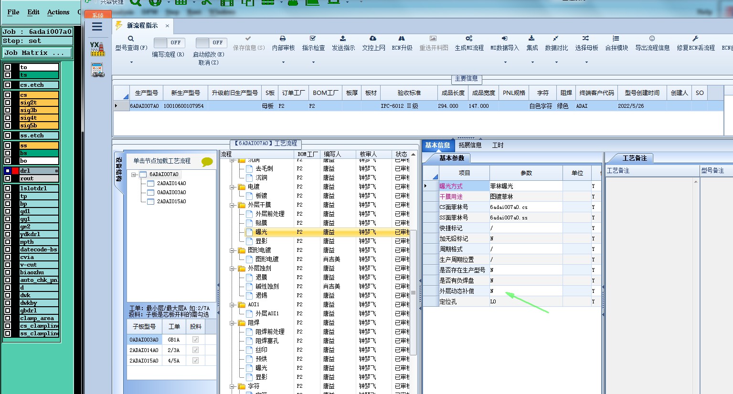Select the 新流程指示 tab
This screenshot has height=394, width=733.
(x=142, y=25)
